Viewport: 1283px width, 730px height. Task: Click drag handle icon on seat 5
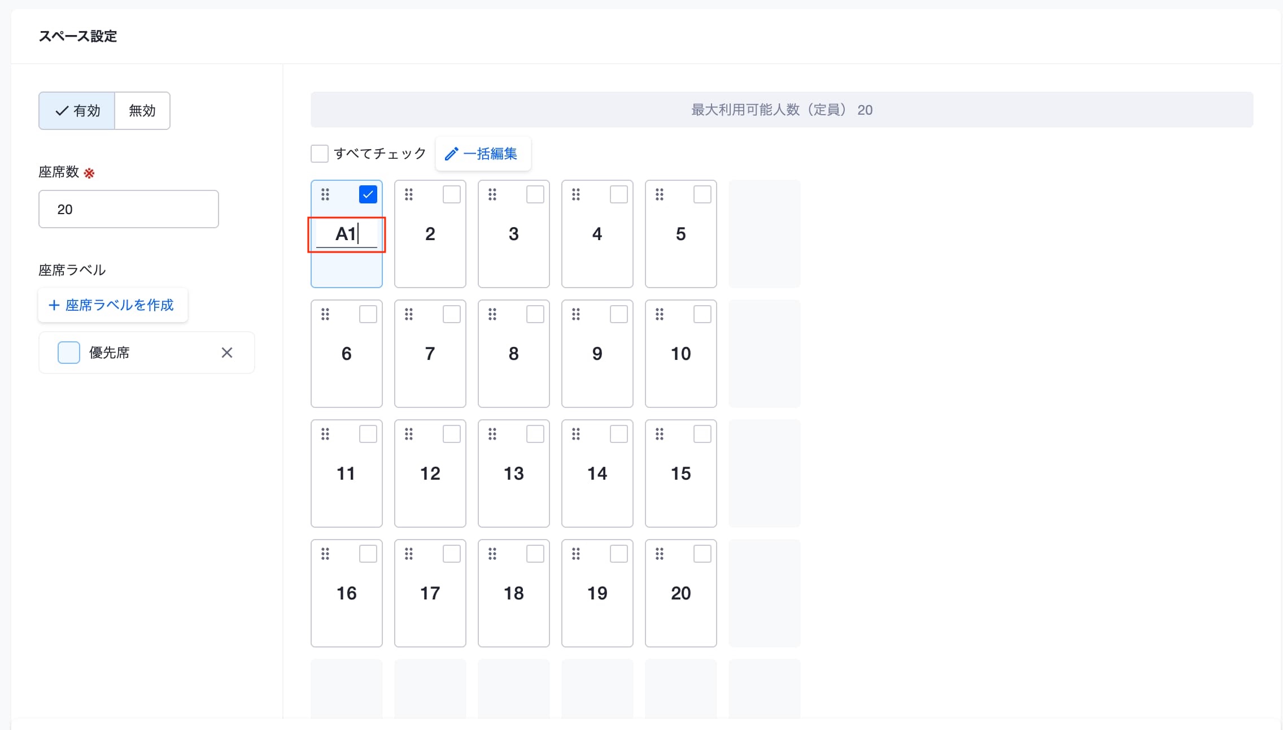coord(660,195)
